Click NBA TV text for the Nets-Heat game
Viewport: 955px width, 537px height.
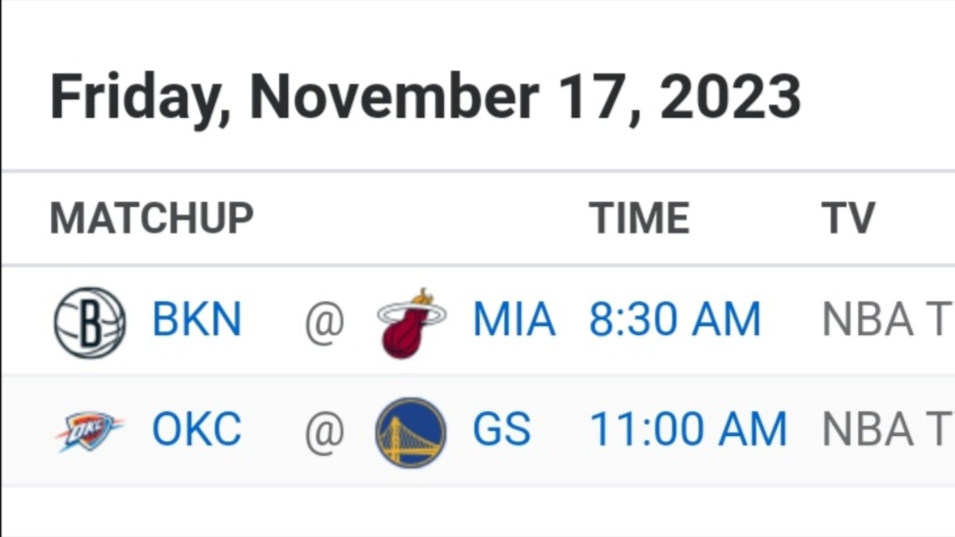click(x=888, y=320)
